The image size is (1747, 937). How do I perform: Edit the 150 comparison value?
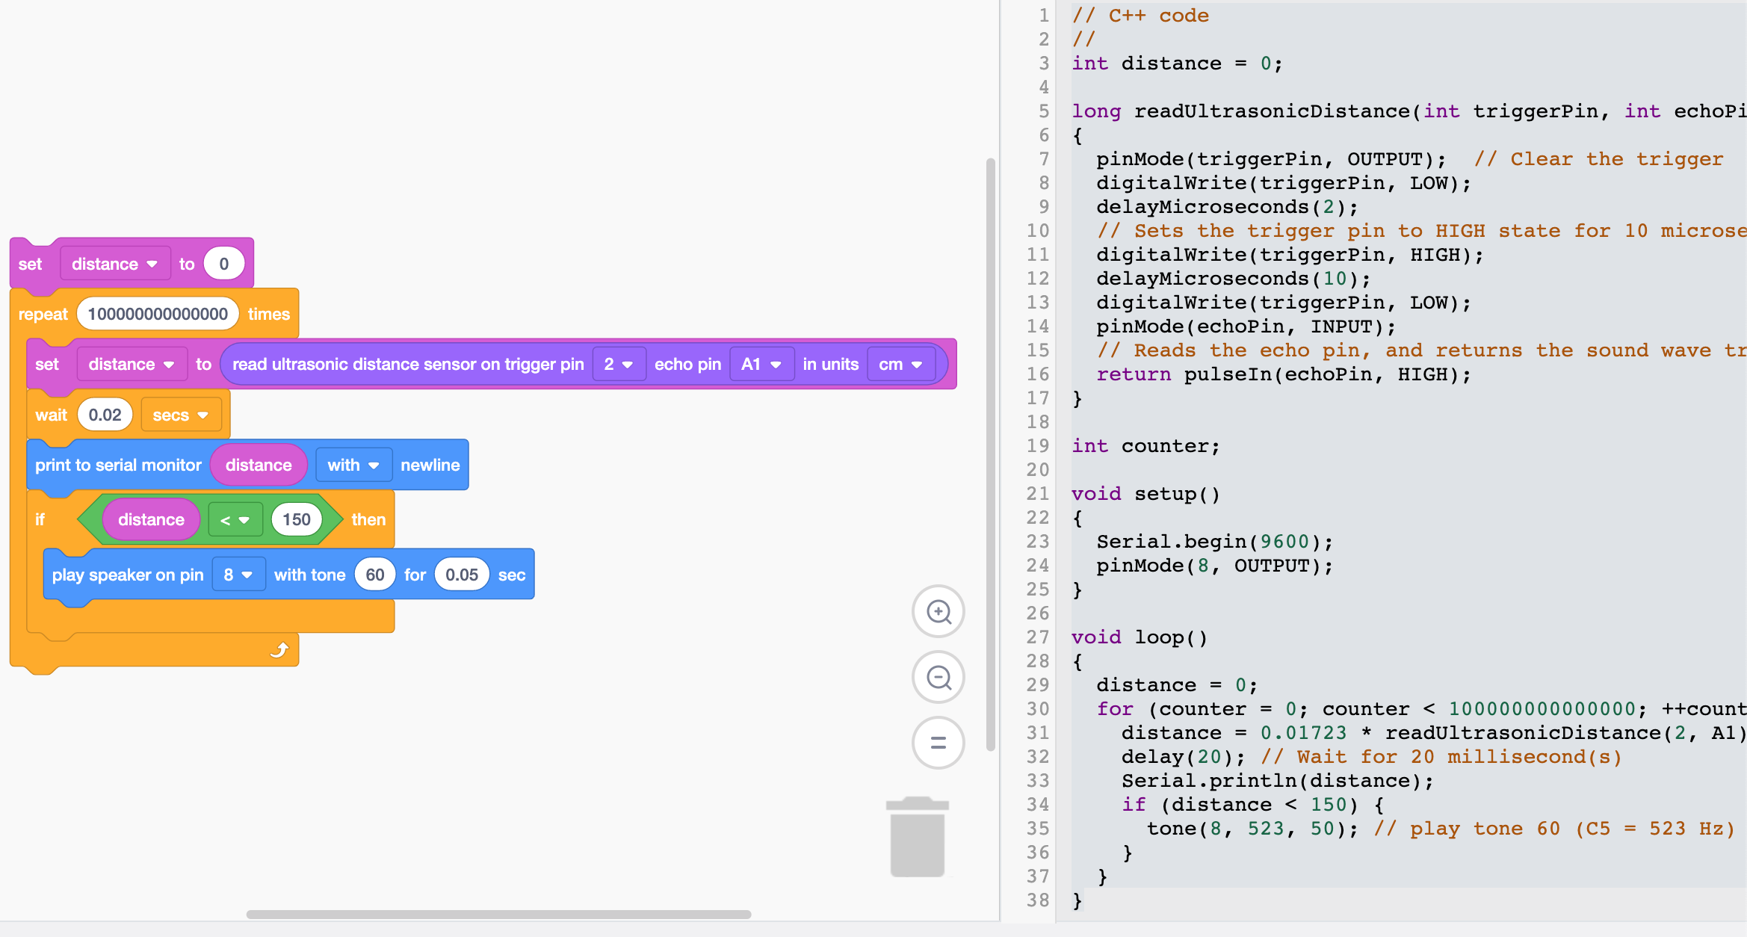297,519
